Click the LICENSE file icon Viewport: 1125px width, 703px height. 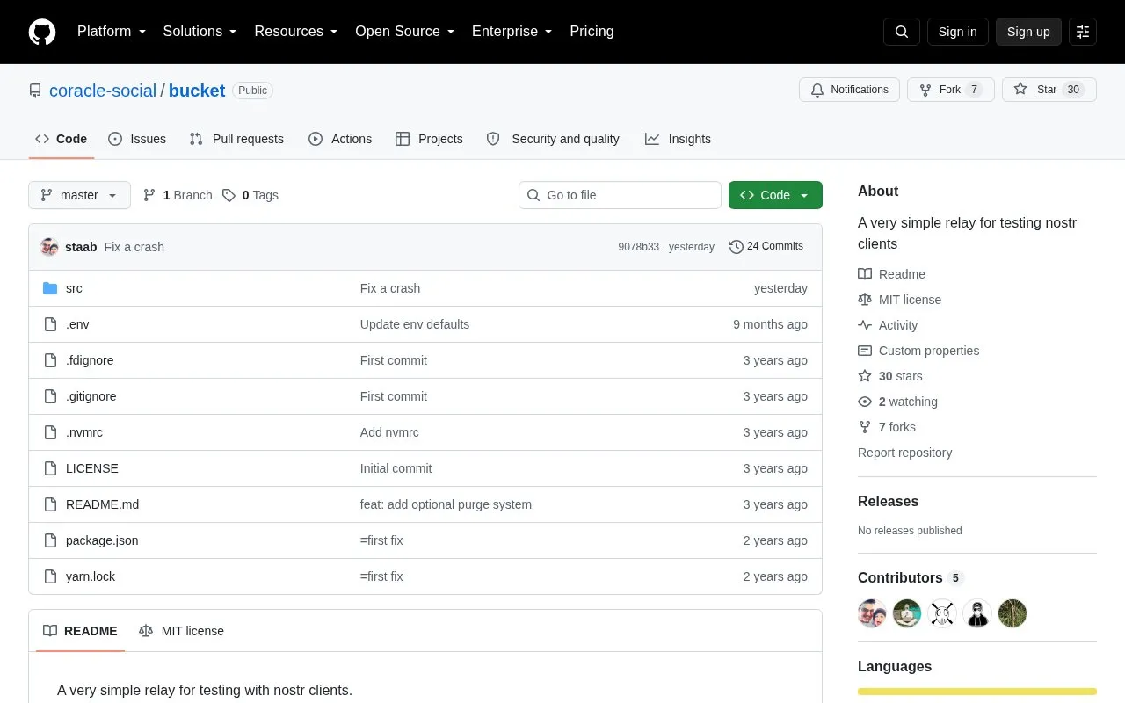pos(50,468)
